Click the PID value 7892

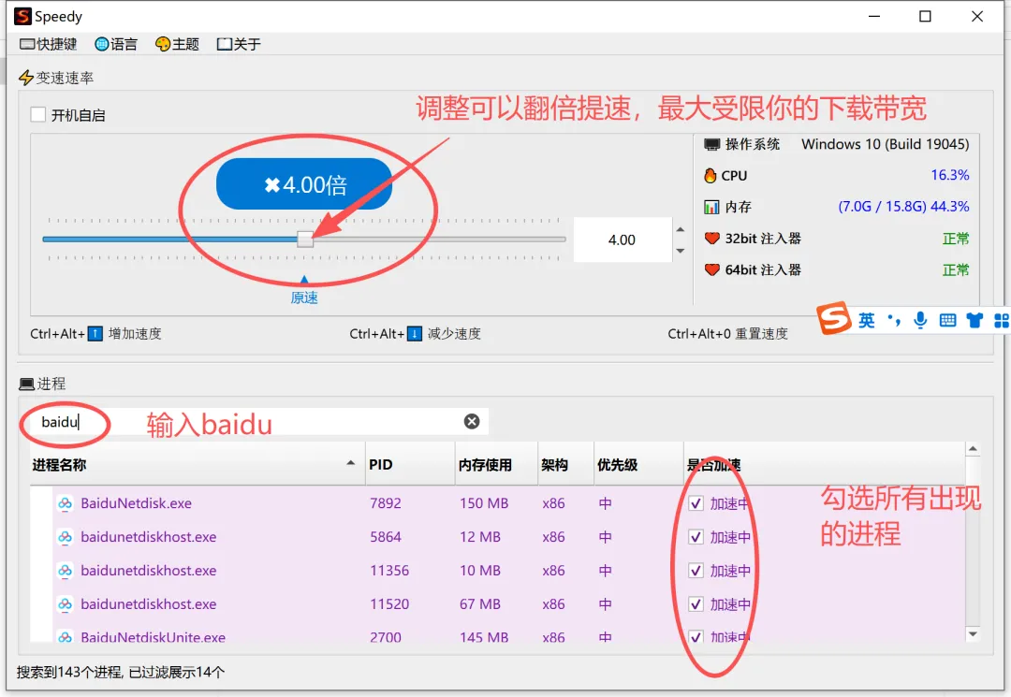pyautogui.click(x=386, y=503)
